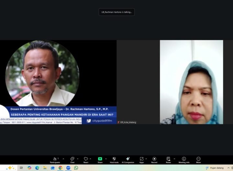This screenshot has width=233, height=171.
Task: Open the More options menu
Action: click(x=198, y=160)
